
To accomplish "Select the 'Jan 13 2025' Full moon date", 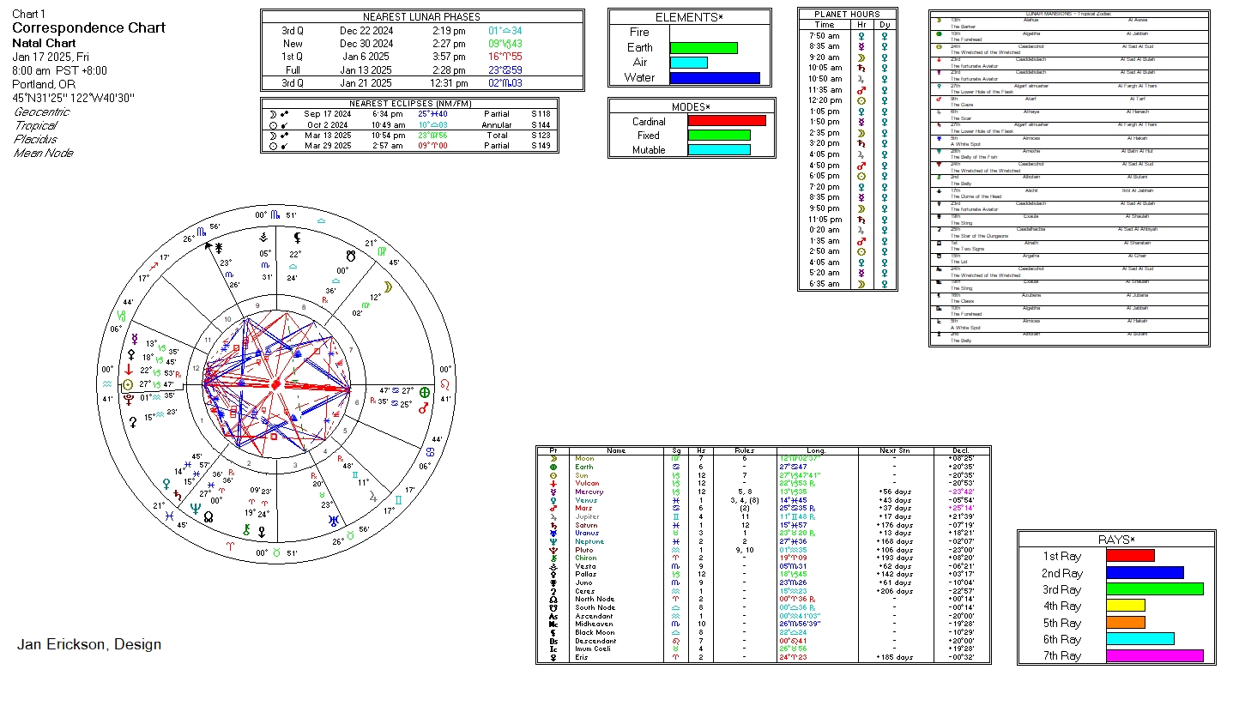I will click(x=366, y=70).
